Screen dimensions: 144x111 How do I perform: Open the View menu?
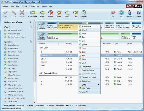pos(12,6)
